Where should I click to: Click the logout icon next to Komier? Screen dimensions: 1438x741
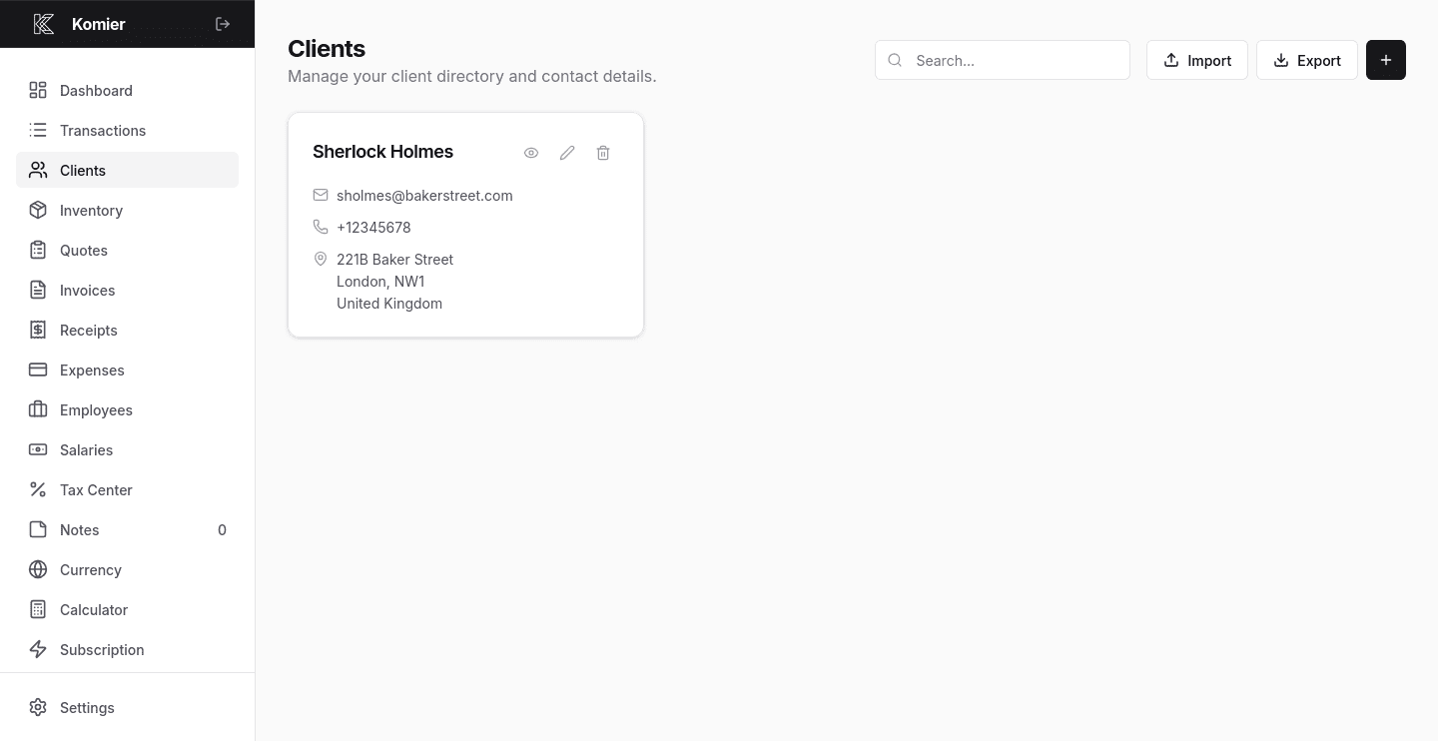pyautogui.click(x=222, y=24)
